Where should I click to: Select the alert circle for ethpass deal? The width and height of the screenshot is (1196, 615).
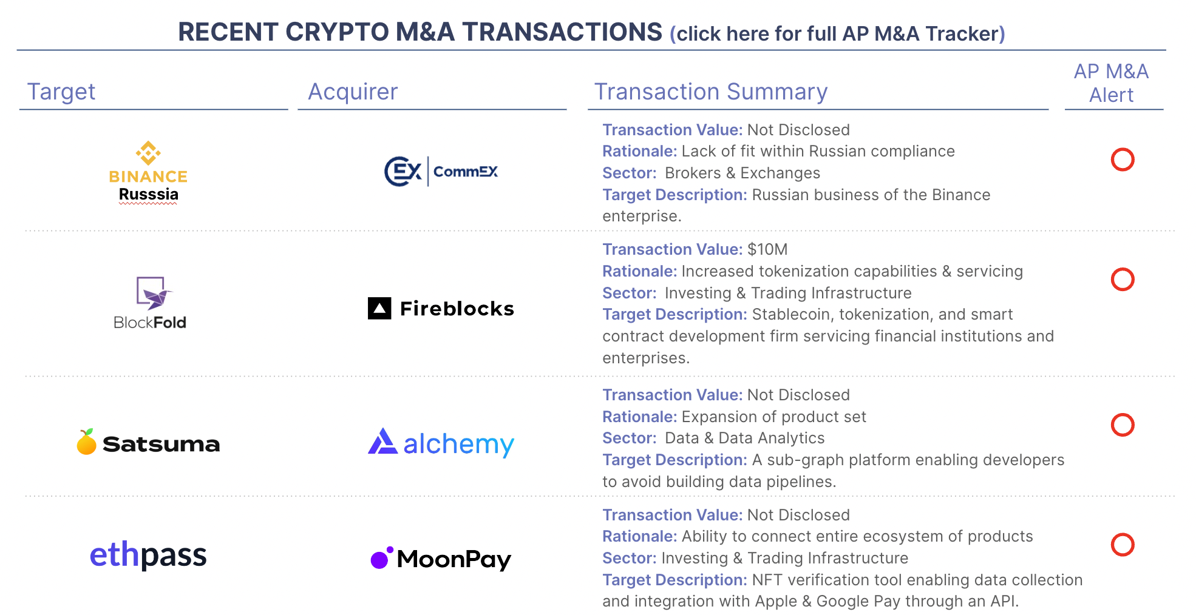pos(1122,545)
